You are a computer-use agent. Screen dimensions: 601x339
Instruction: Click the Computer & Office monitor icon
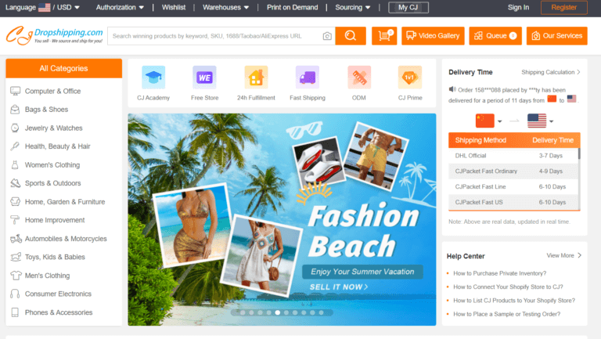click(16, 91)
